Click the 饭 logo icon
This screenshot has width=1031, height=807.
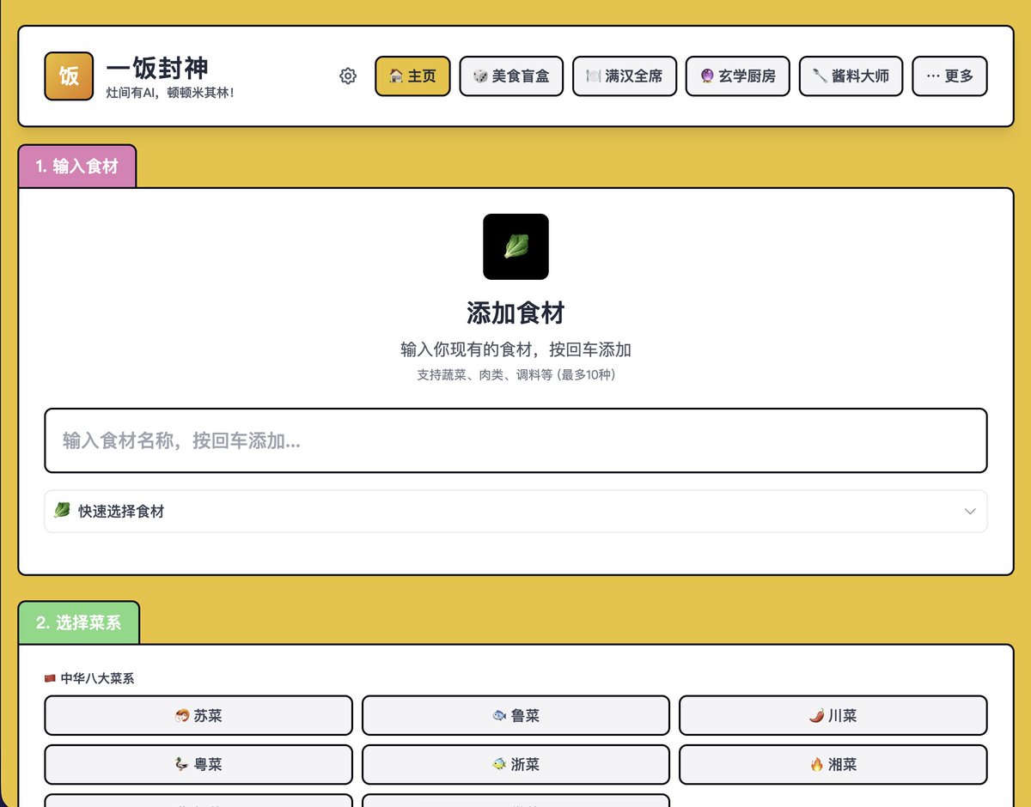click(x=69, y=76)
